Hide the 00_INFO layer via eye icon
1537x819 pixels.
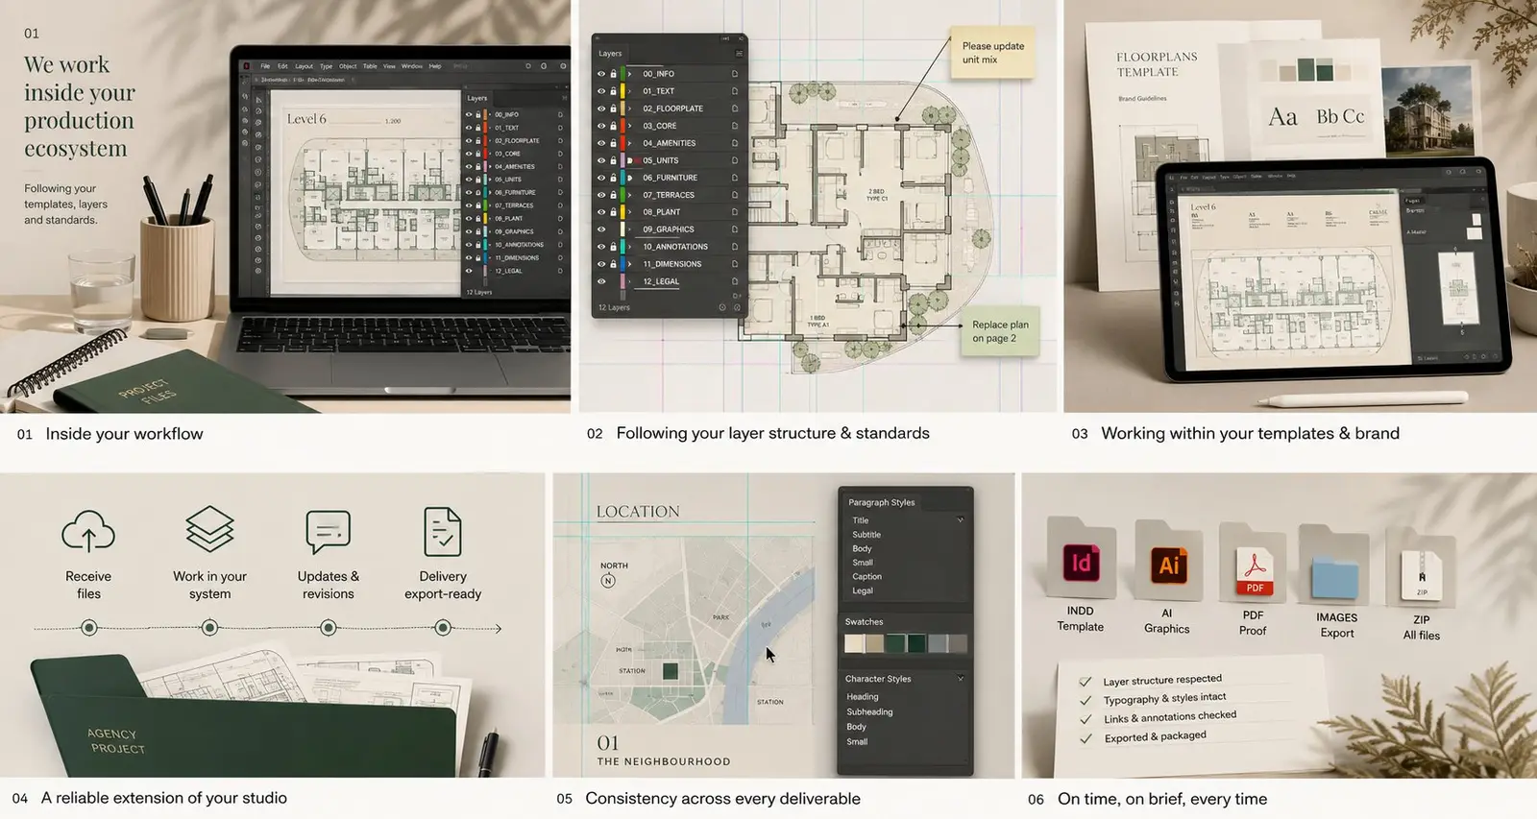(601, 74)
